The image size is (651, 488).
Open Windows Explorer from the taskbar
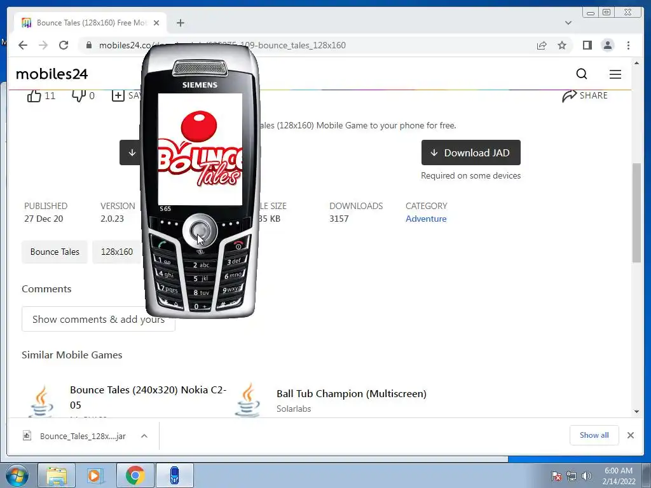(x=57, y=475)
